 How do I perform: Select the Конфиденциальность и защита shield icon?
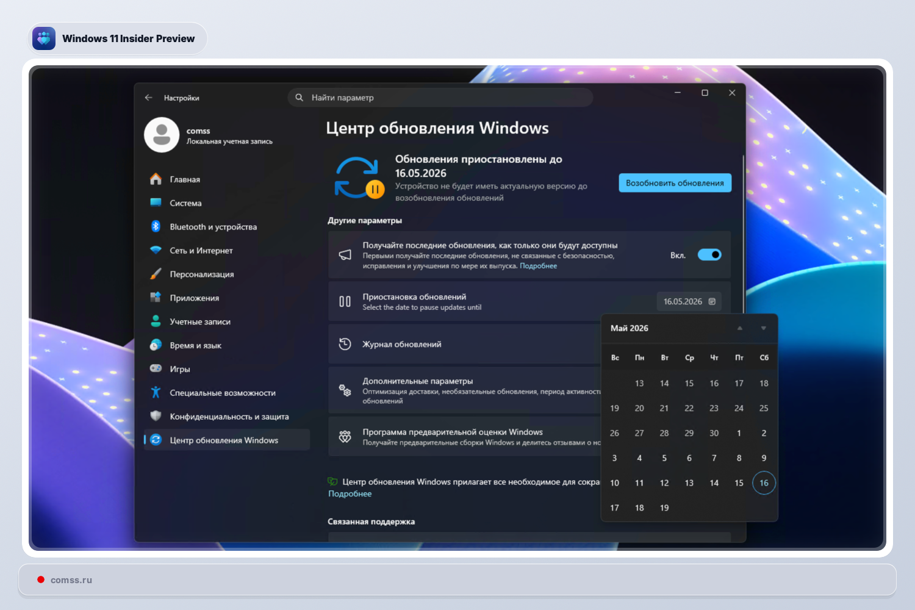(x=155, y=416)
